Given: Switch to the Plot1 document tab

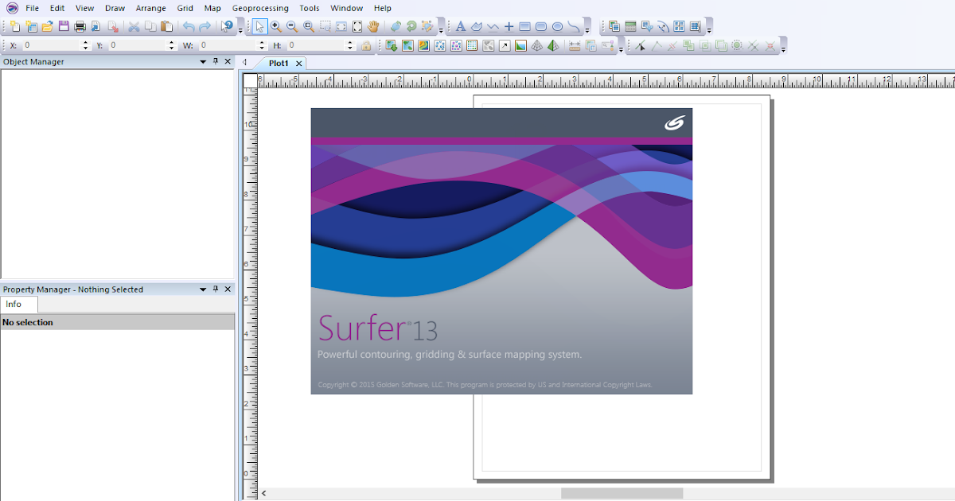Looking at the screenshot, I should tap(279, 63).
